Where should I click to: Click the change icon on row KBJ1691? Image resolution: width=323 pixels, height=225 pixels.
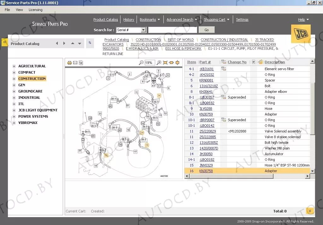224,69
